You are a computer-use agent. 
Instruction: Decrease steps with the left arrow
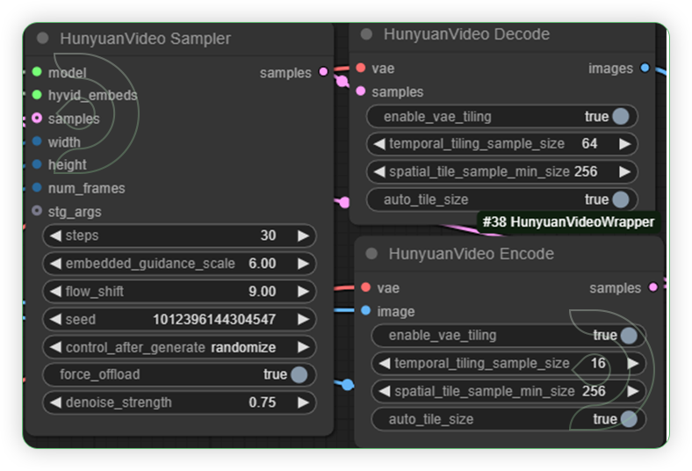55,235
